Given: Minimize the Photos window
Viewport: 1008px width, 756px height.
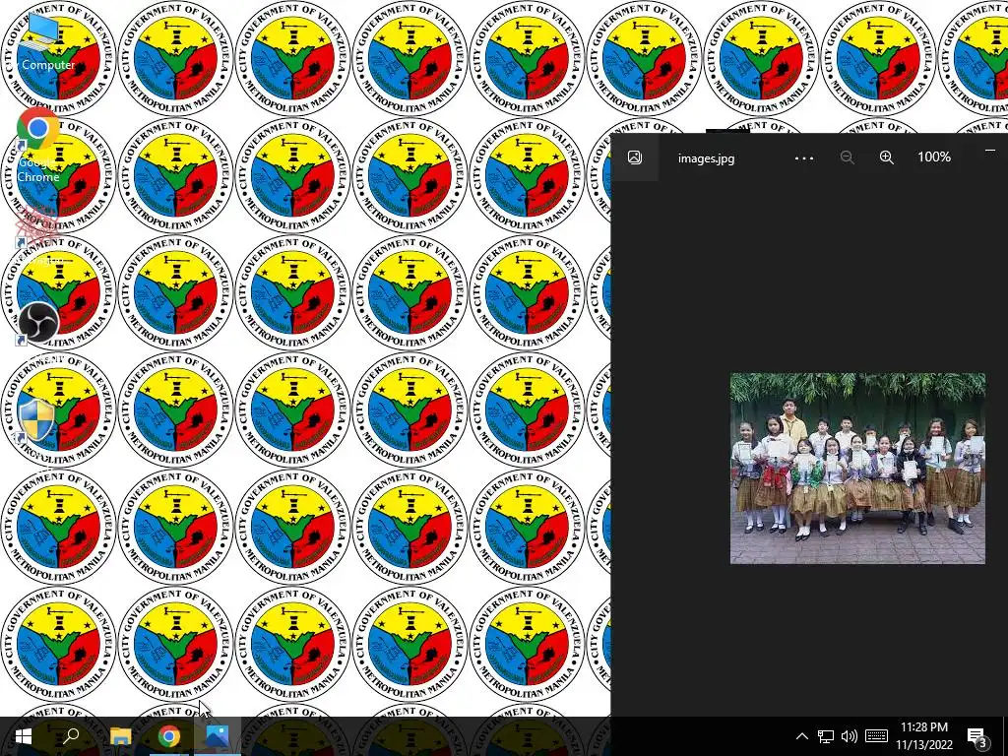Looking at the screenshot, I should point(990,151).
